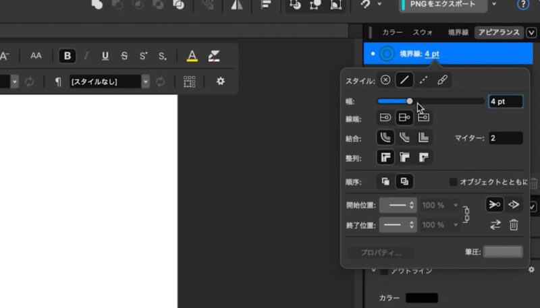Apply subscript text formatting
This screenshot has width=540, height=308.
[162, 56]
